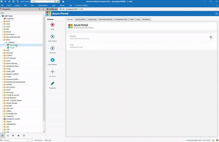Screen dimensions: 219x142
Task: Click the expand icon at the header's right edge
Action: pos(216,13)
